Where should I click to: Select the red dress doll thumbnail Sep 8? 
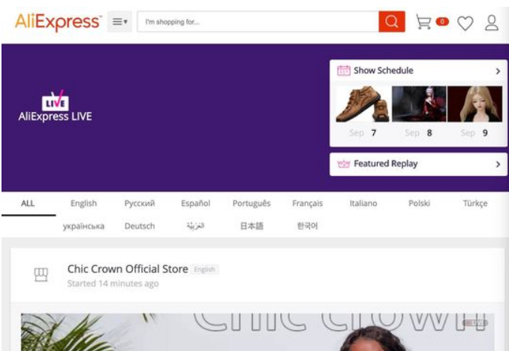(x=419, y=104)
